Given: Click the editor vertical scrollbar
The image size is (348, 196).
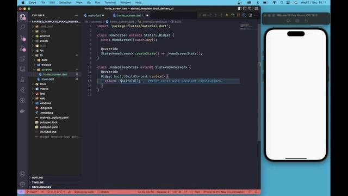Looking at the screenshot, I should (259, 82).
